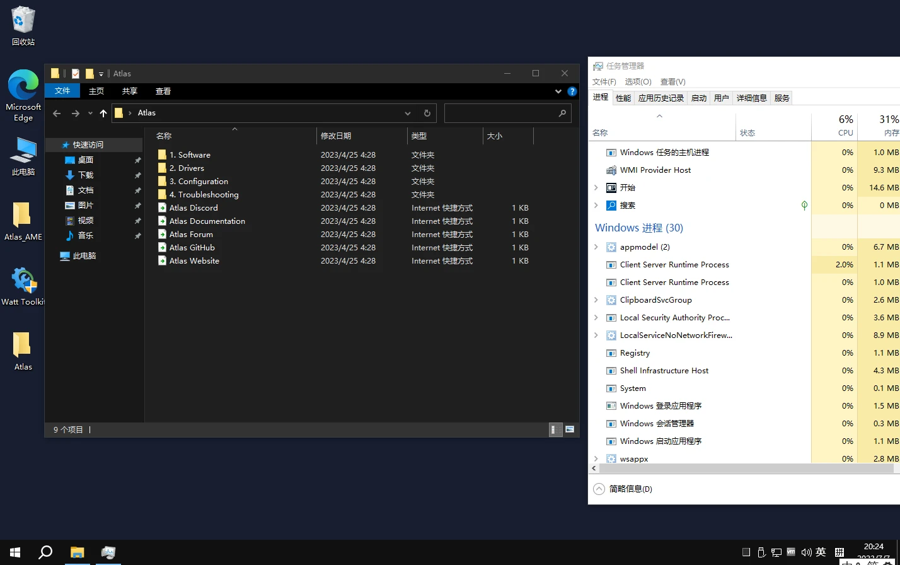Switch to 性能 tab in Task Manager

[x=623, y=98]
